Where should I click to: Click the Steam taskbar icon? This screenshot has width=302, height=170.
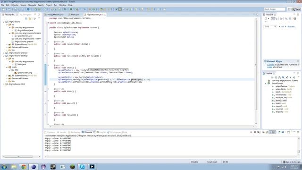[x=53, y=167]
